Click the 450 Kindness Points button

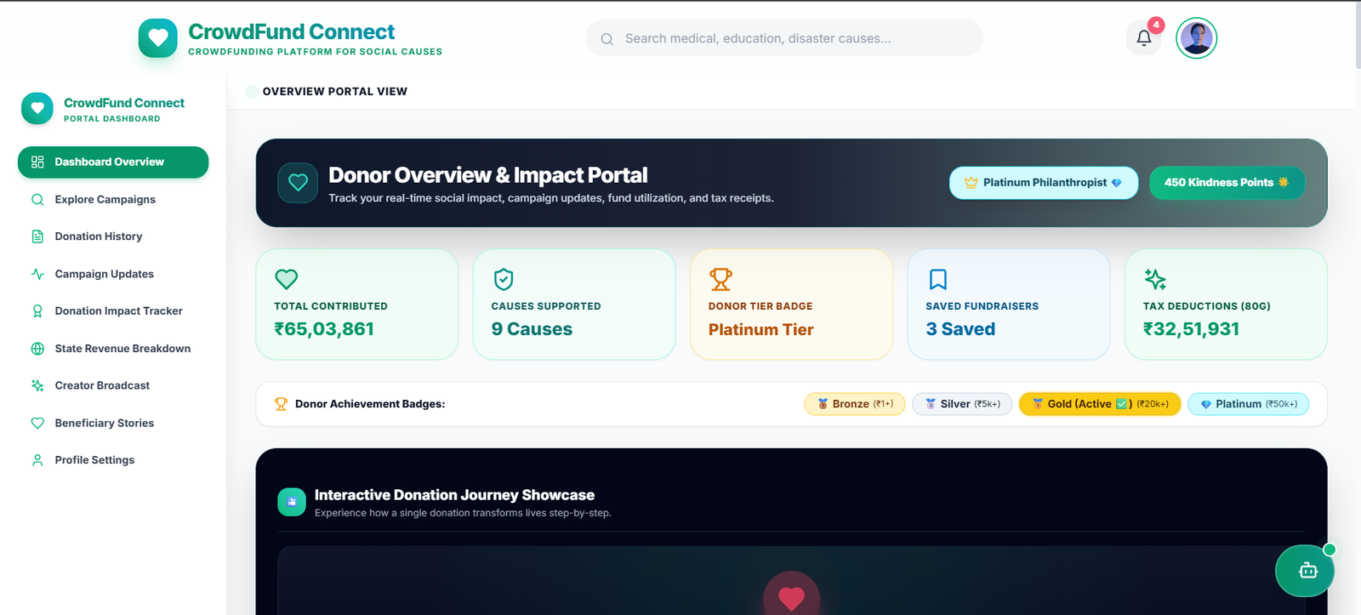[x=1227, y=183]
